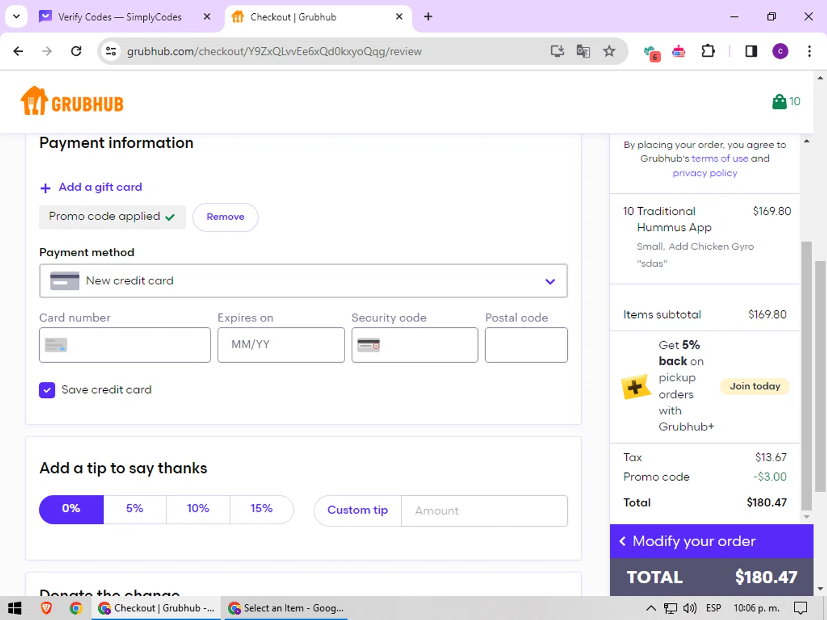The image size is (827, 620).
Task: Open the green extension icon with badge 6
Action: pos(652,52)
